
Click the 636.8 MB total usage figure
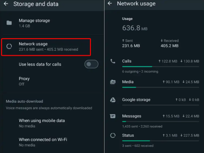(x=135, y=28)
